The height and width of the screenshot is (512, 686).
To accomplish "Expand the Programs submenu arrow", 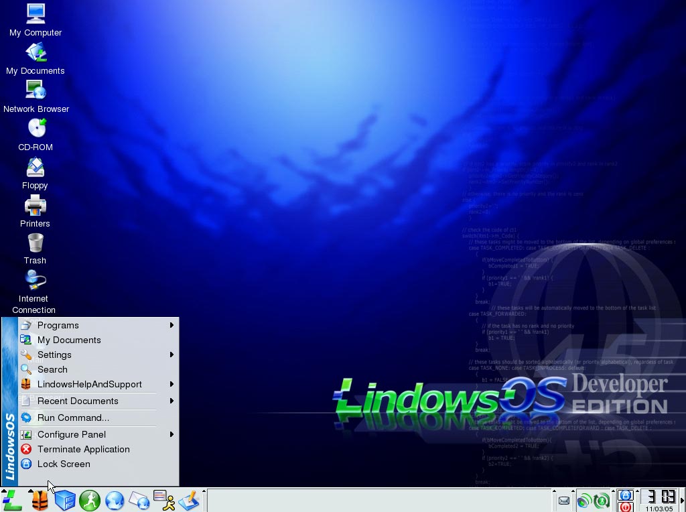I will (x=171, y=325).
